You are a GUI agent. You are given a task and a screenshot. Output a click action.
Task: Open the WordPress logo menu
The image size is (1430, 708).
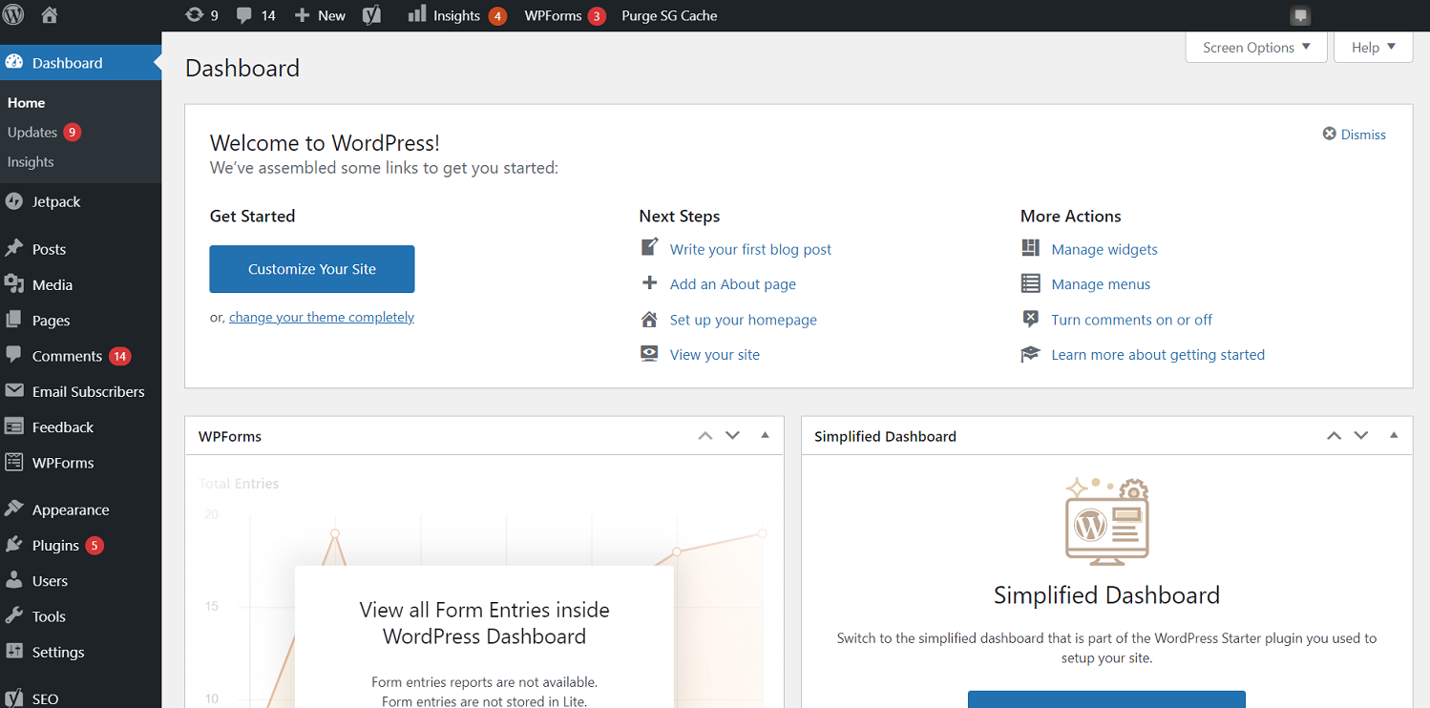click(x=15, y=15)
